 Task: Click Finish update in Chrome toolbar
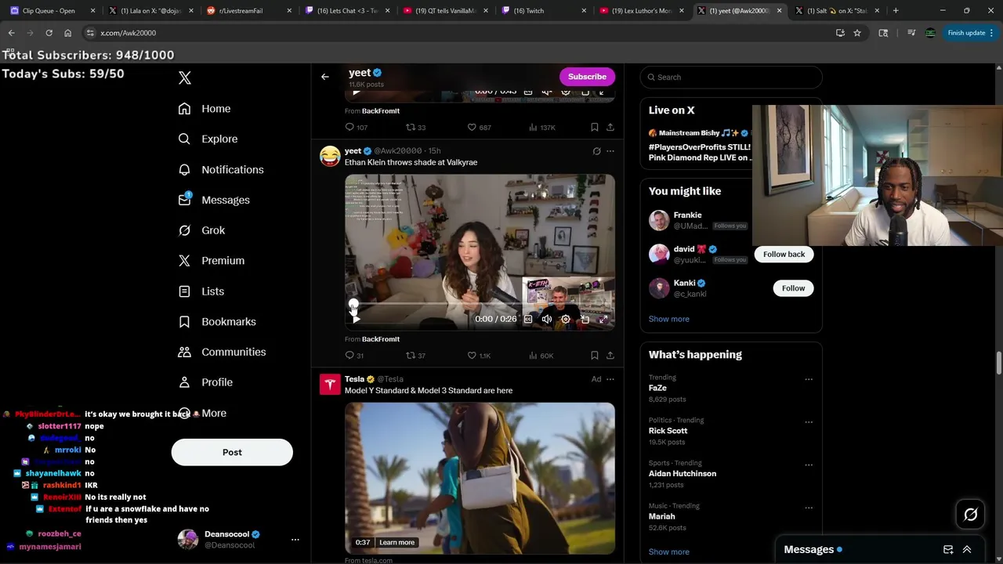pyautogui.click(x=971, y=33)
